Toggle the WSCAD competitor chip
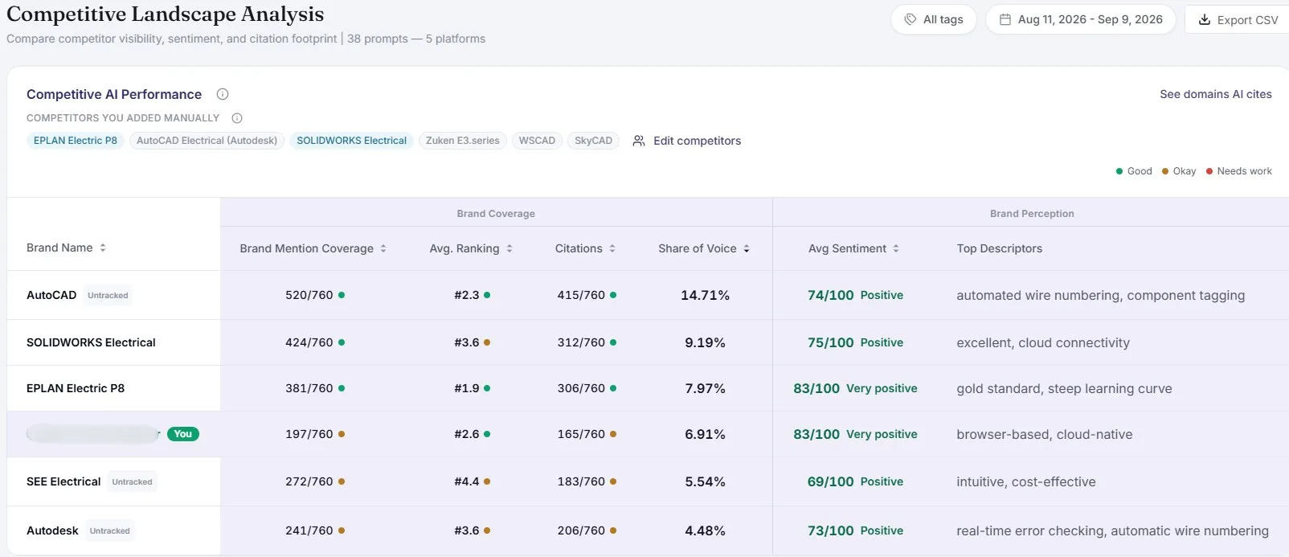This screenshot has height=557, width=1289. coord(537,141)
